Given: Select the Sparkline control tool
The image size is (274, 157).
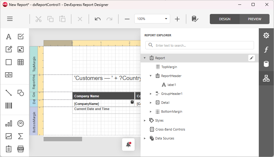Looking at the screenshot, I should click(9, 136).
